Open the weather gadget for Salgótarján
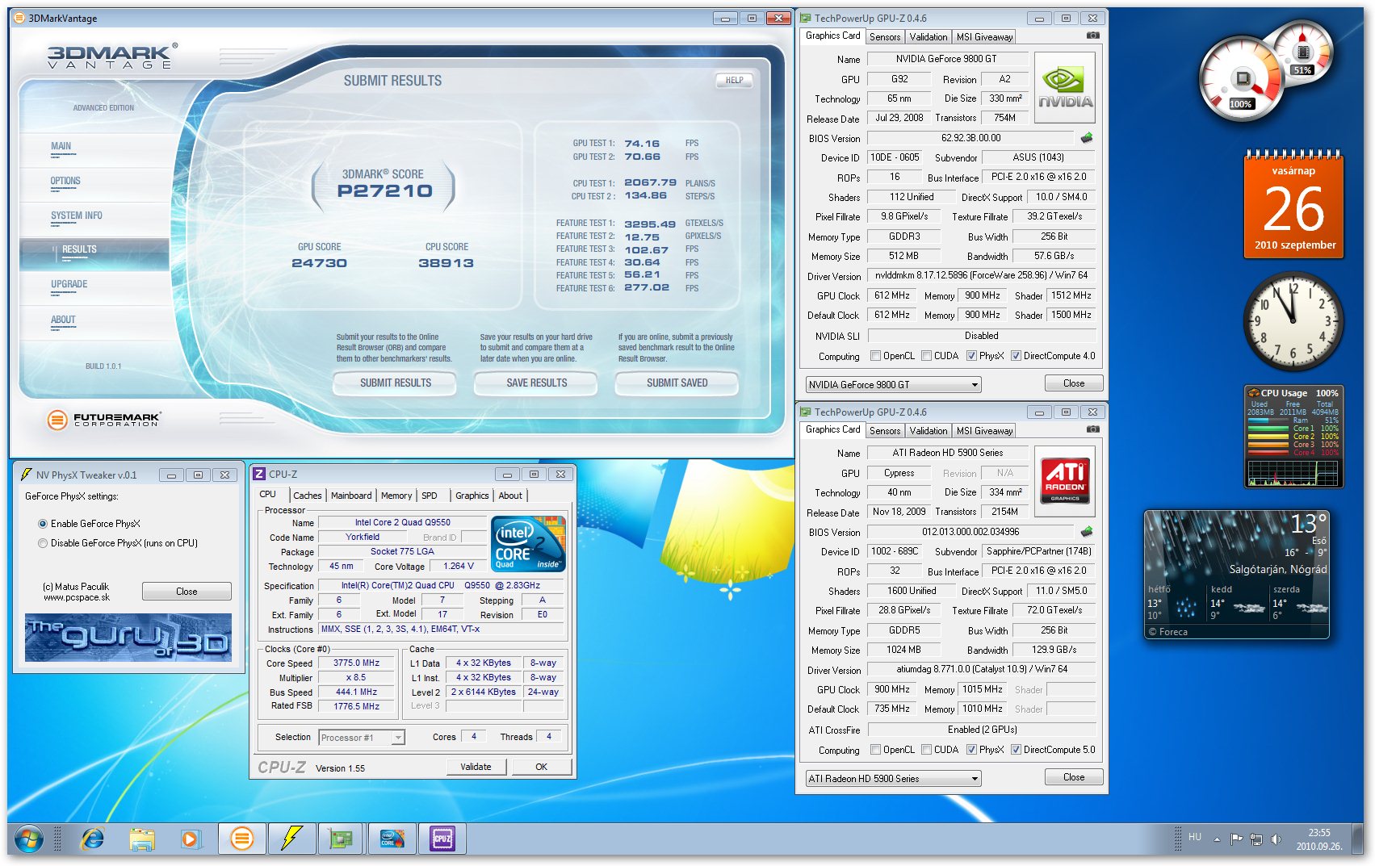The image size is (1375, 866). (1237, 575)
